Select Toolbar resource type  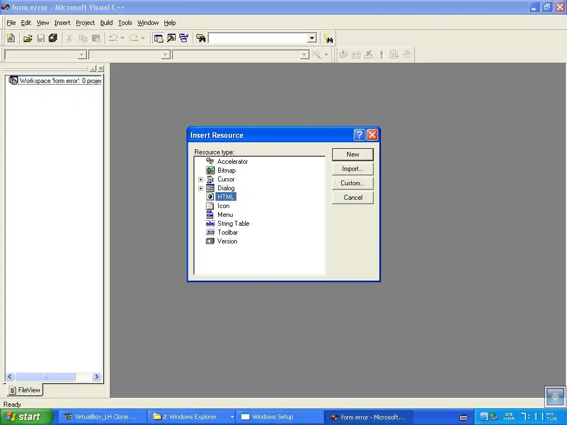coord(228,232)
